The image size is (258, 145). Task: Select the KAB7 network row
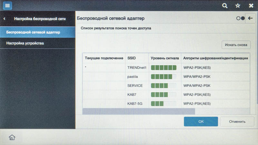(x=166, y=95)
